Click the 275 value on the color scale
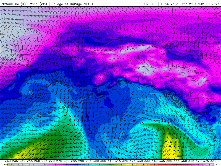Image resolution: width=221 pixels, height=166 pixels. pos(59,161)
